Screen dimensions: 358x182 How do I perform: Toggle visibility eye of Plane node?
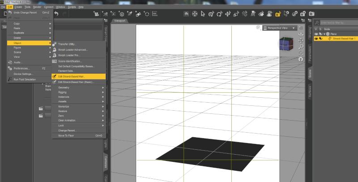(316, 34)
